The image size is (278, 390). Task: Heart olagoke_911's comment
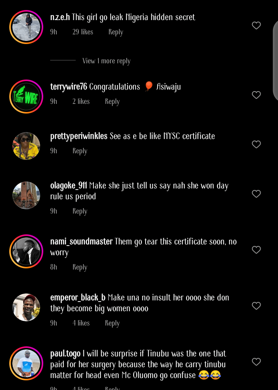tap(256, 194)
